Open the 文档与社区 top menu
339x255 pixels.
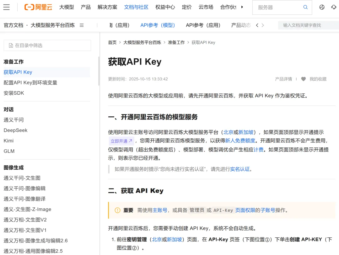(136, 7)
